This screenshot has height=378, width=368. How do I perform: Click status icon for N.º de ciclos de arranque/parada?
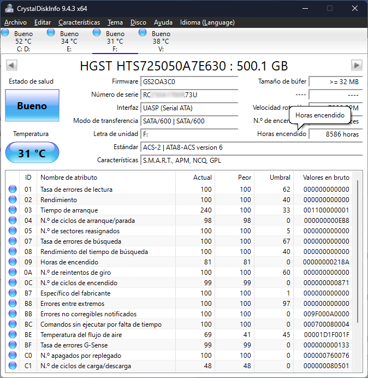coord(13,220)
